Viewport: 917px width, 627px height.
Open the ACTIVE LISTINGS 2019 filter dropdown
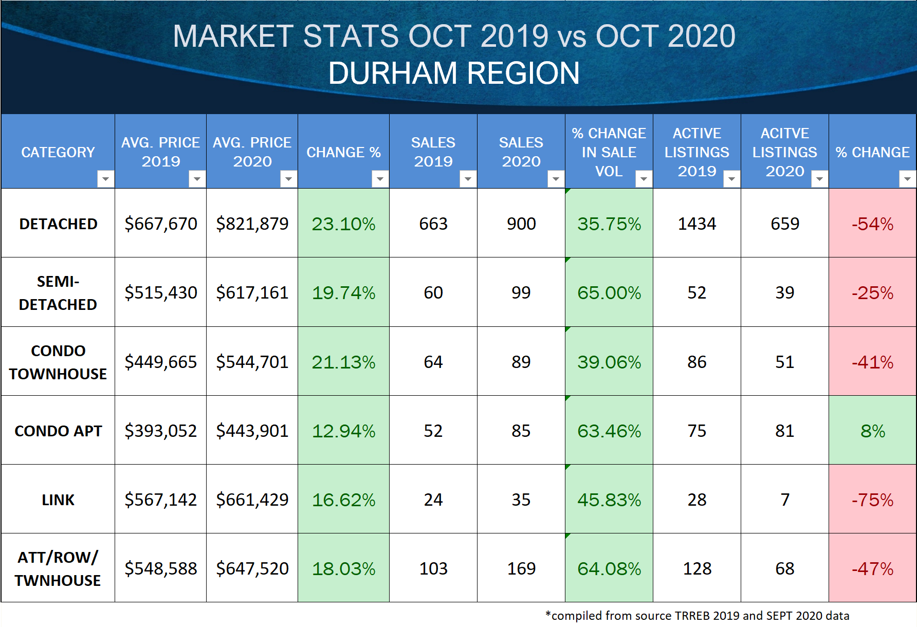click(731, 179)
